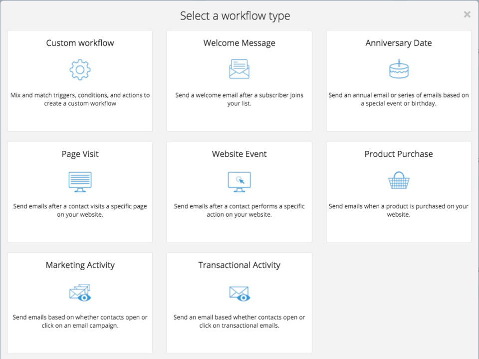Select the Marketing Activity heading
The image size is (479, 359).
point(80,265)
